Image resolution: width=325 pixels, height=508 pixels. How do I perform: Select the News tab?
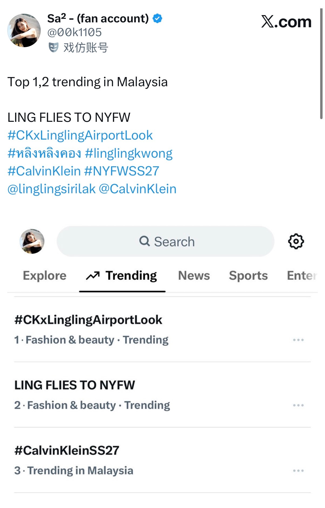point(194,276)
